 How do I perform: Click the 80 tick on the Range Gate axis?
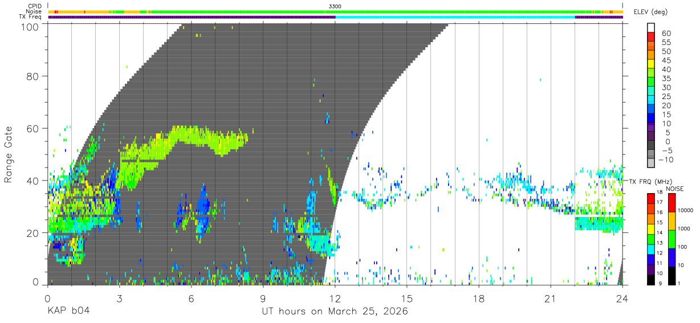pyautogui.click(x=33, y=76)
